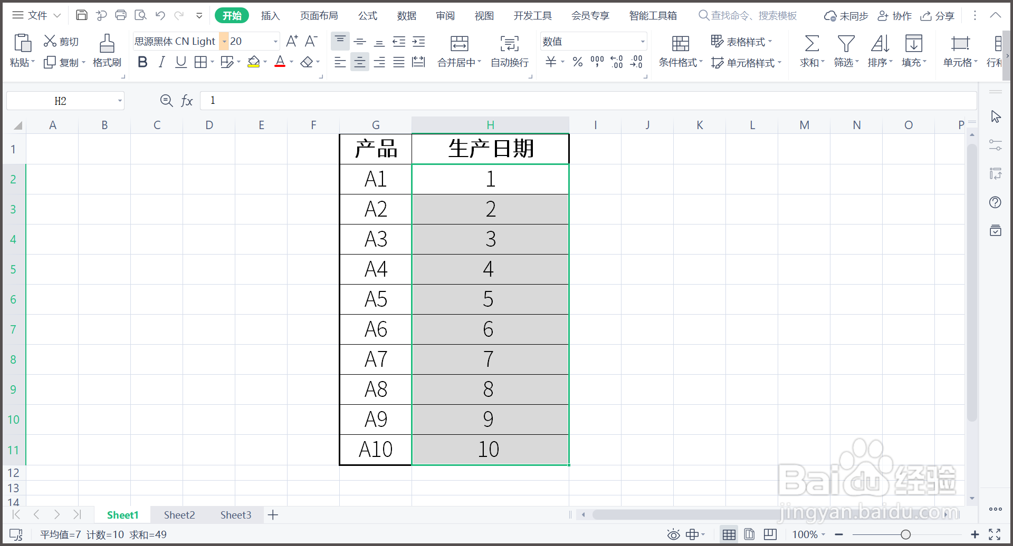
Task: Click the clear format eraser icon
Action: click(307, 62)
